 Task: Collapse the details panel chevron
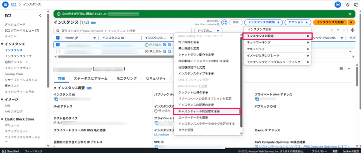point(349,68)
